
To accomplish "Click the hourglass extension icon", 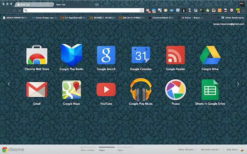I will [189, 10].
